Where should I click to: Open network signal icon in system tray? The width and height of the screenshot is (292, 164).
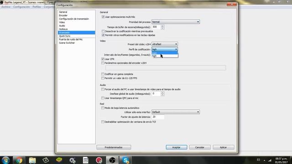pos(270,160)
